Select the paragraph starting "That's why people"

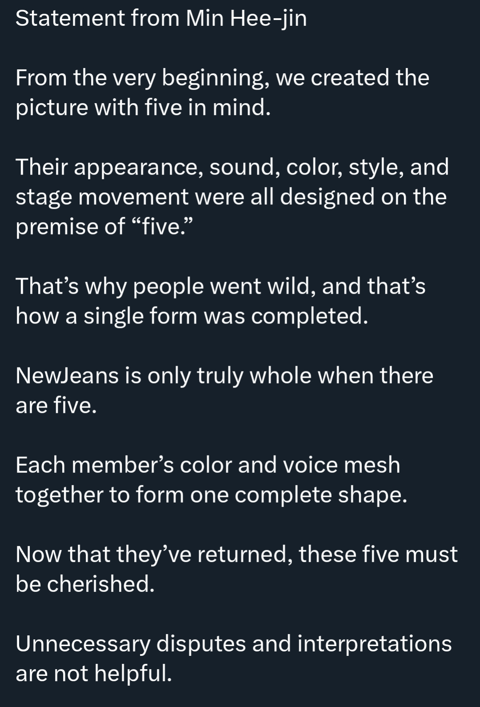220,301
